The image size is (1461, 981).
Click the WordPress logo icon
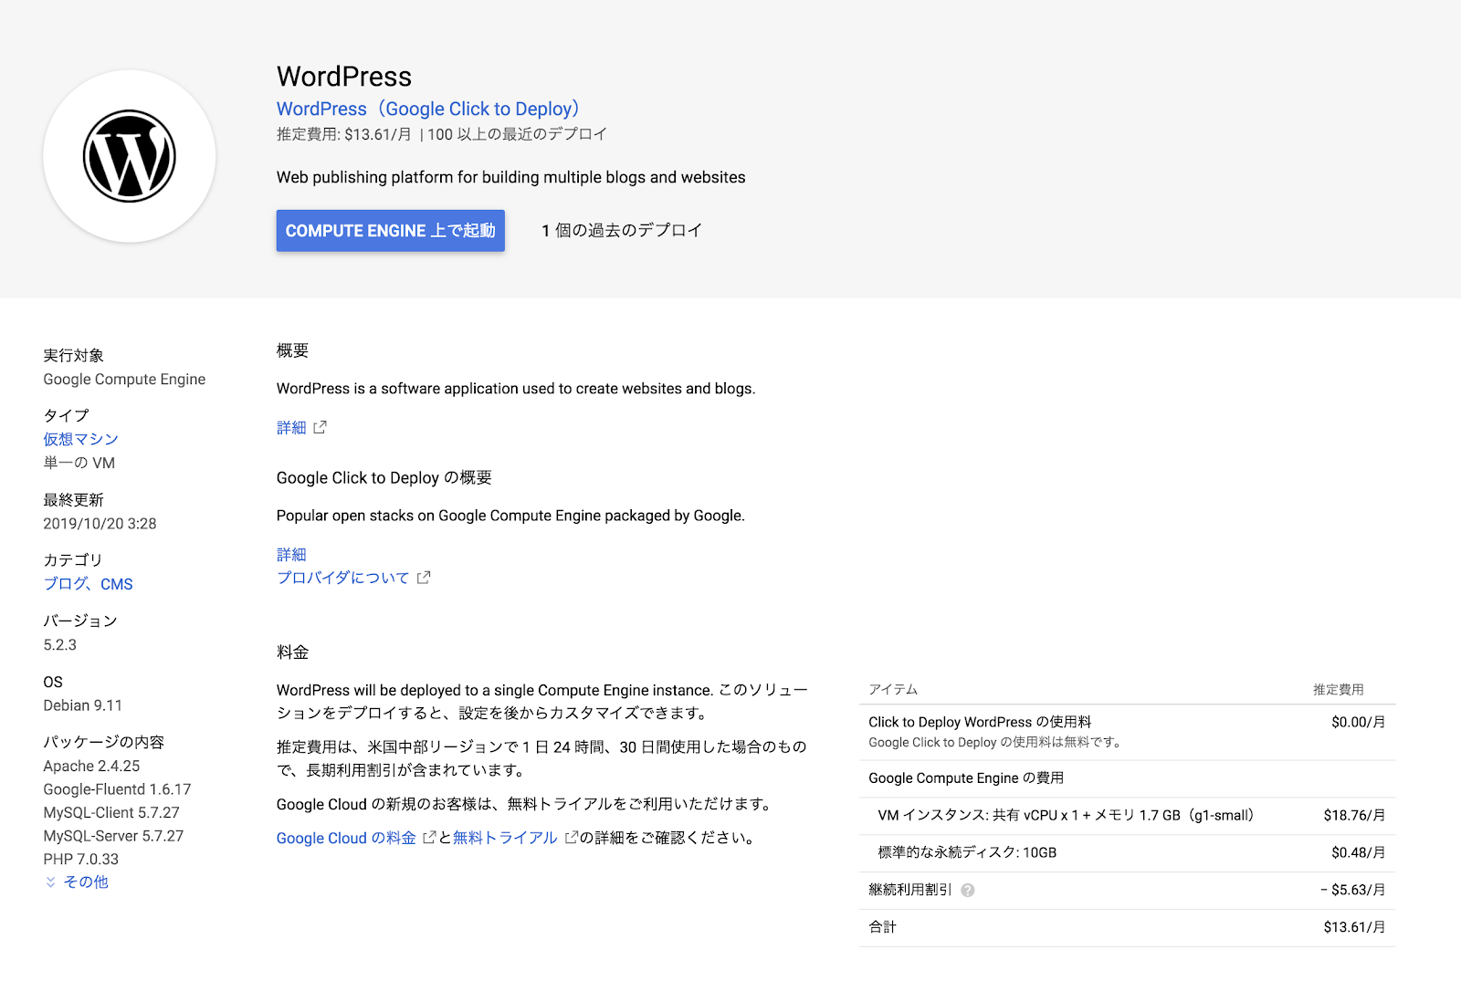[130, 156]
